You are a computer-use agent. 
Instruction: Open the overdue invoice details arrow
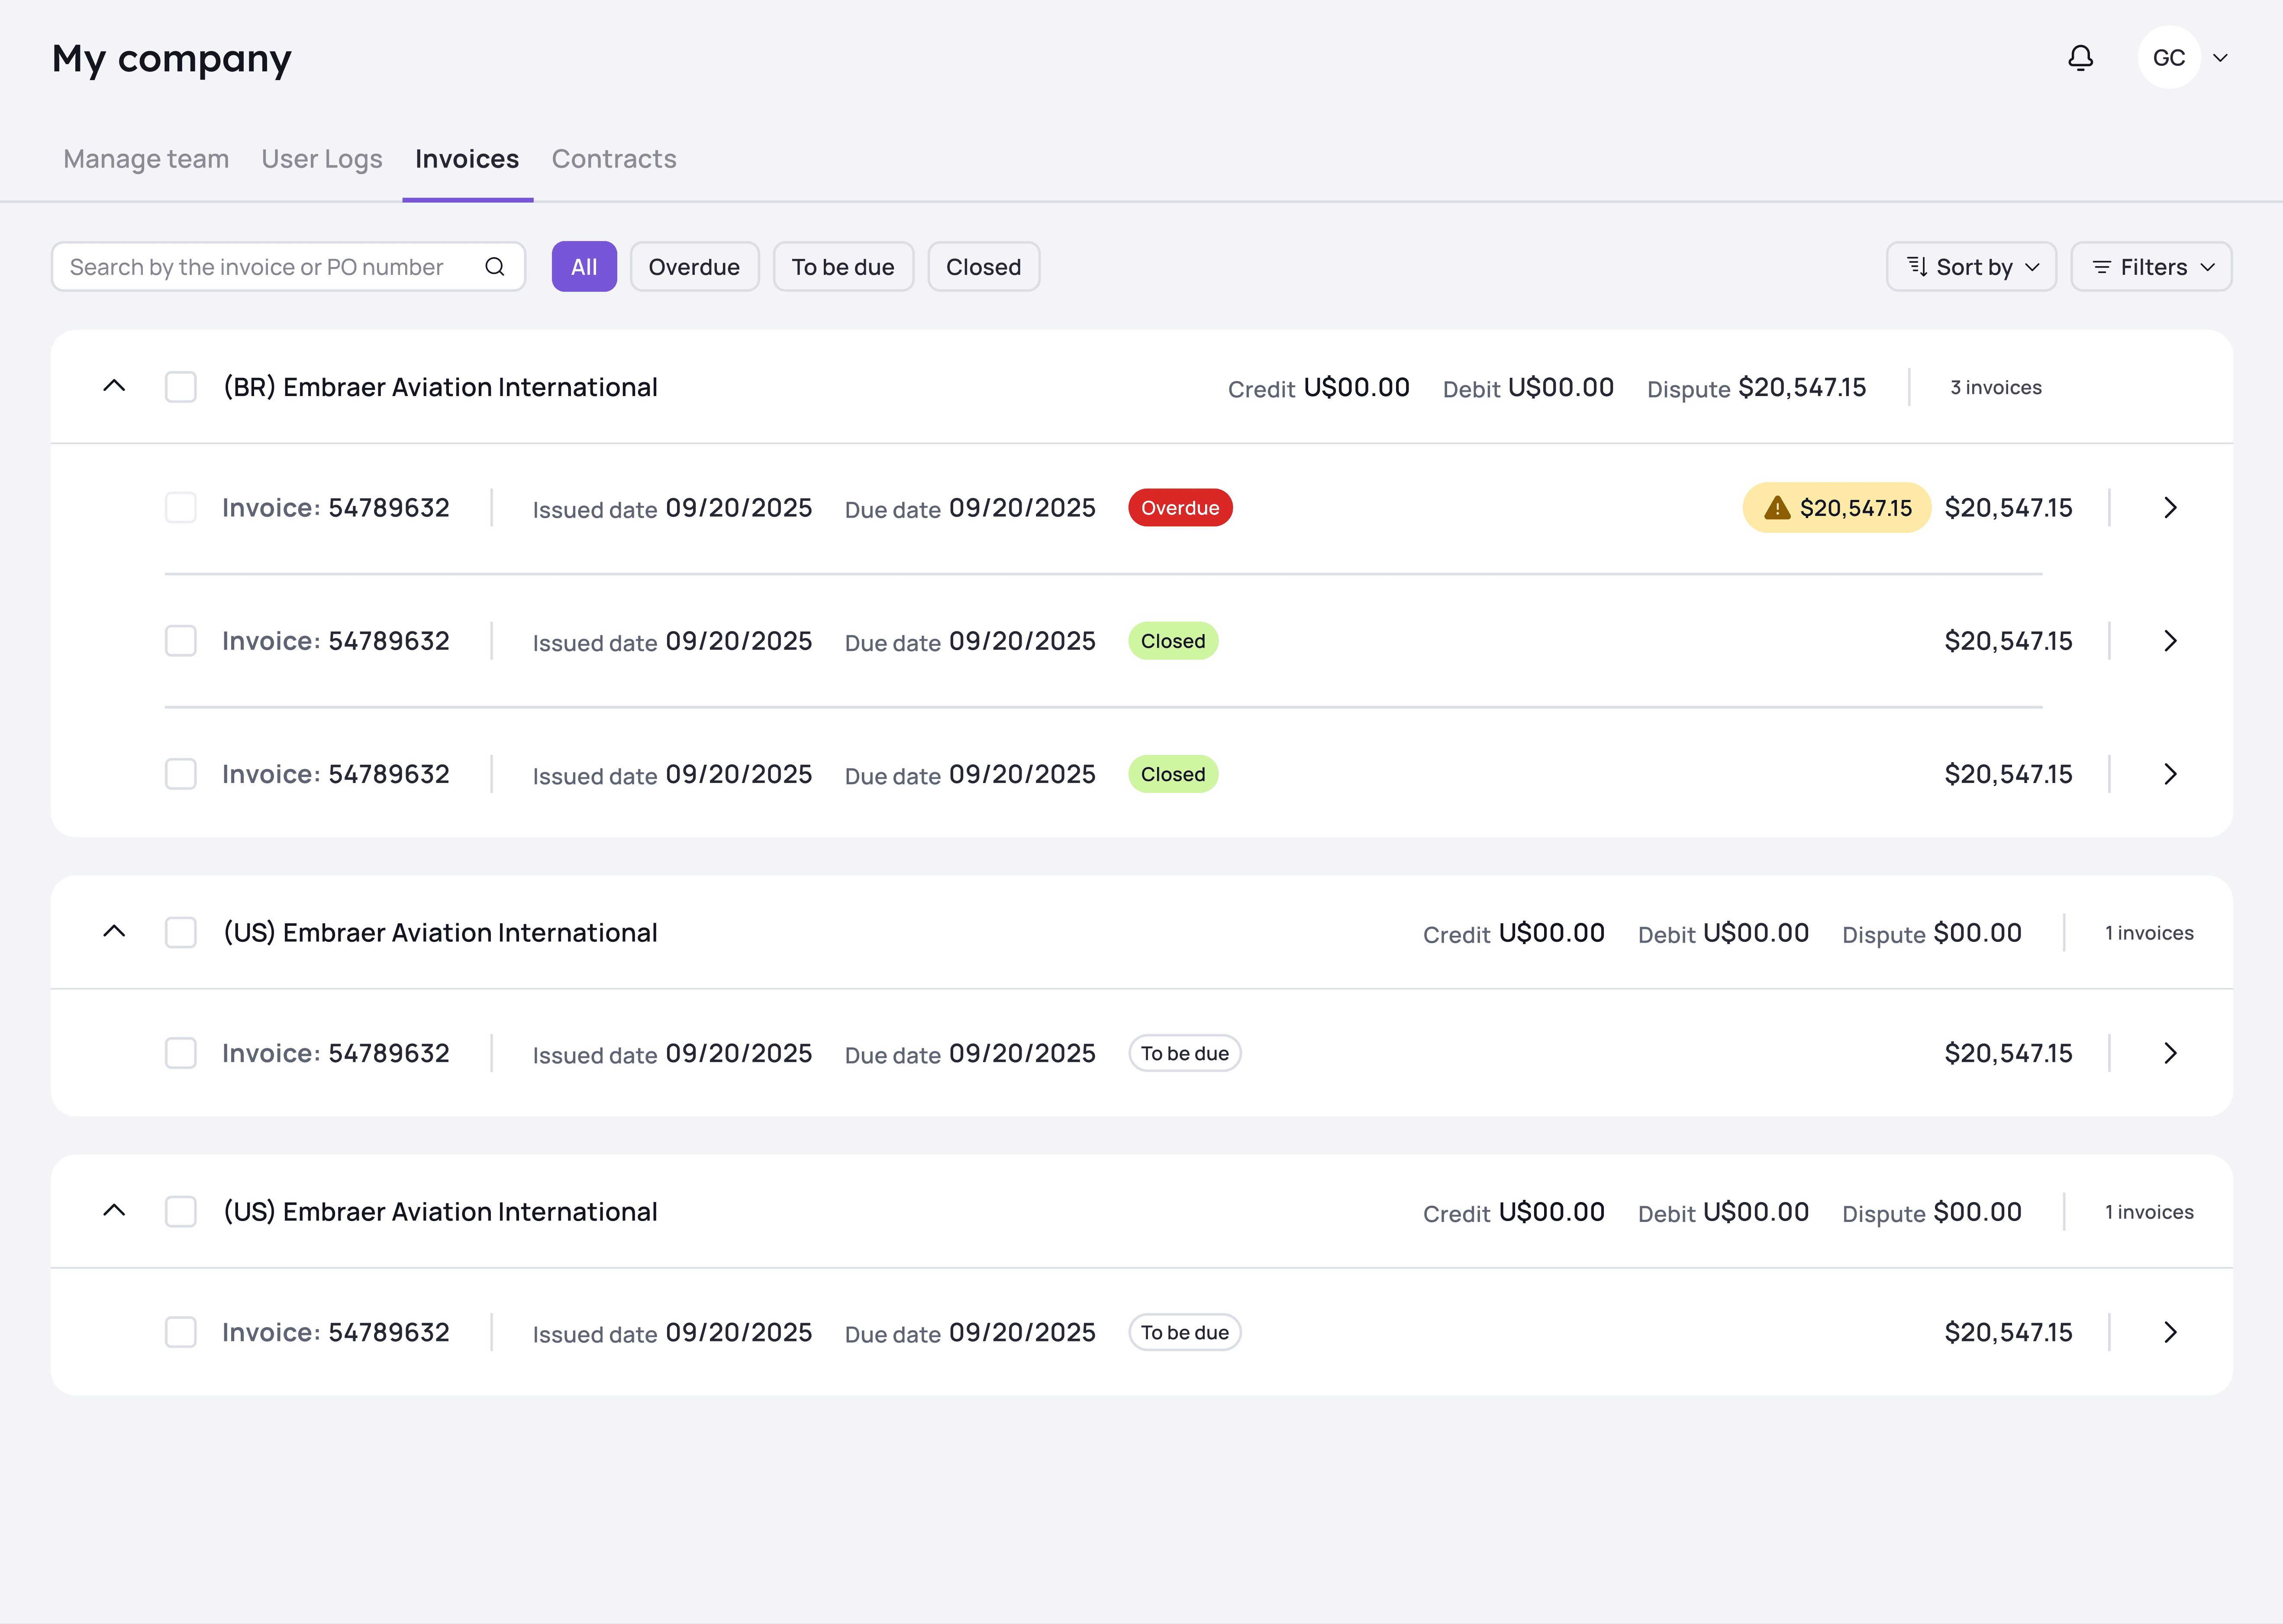pyautogui.click(x=2169, y=508)
